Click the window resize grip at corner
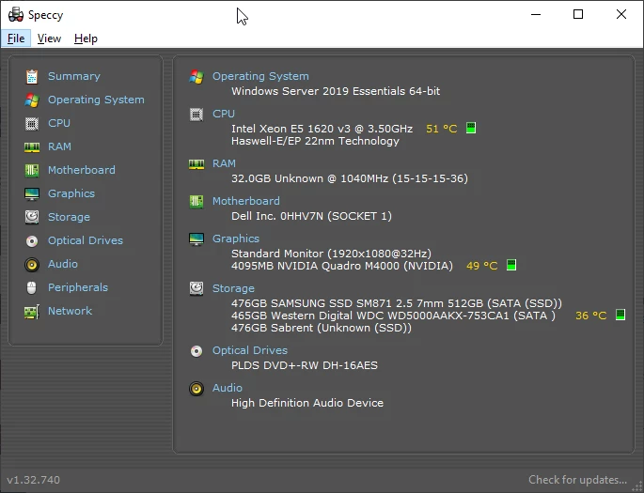644x493 pixels. pos(637,486)
